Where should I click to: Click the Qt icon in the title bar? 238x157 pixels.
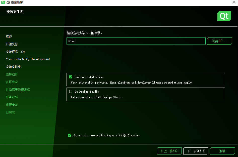point(3,2)
